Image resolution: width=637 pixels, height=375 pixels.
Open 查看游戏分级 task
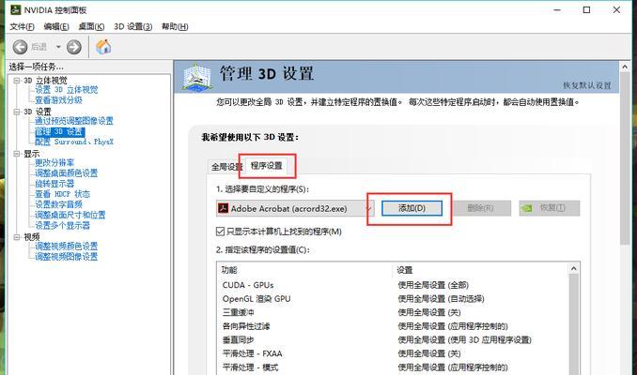(58, 100)
